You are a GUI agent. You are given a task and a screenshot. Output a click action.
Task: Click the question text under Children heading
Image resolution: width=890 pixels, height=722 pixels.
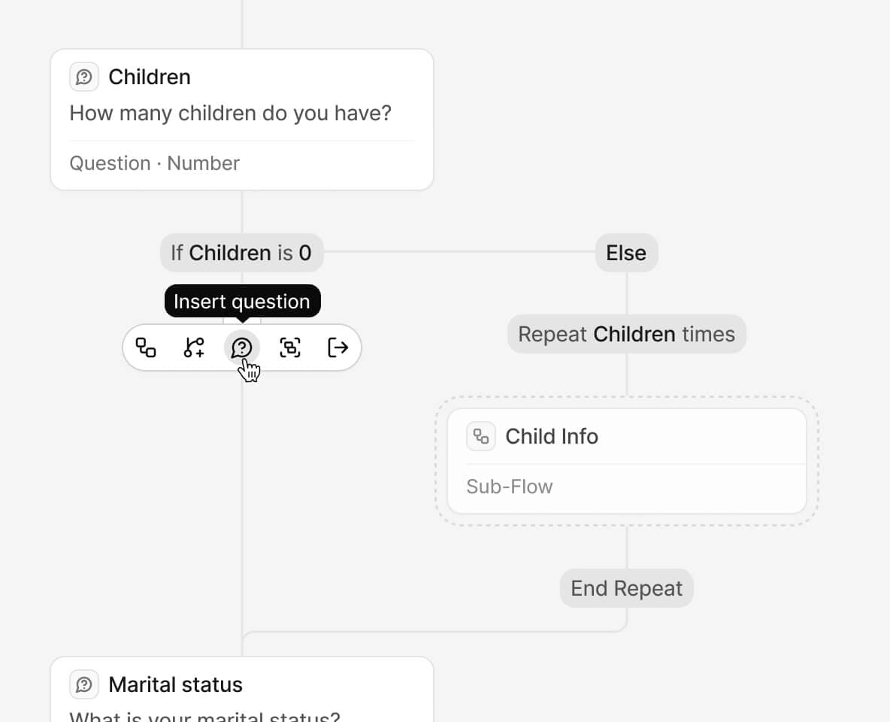click(x=230, y=113)
